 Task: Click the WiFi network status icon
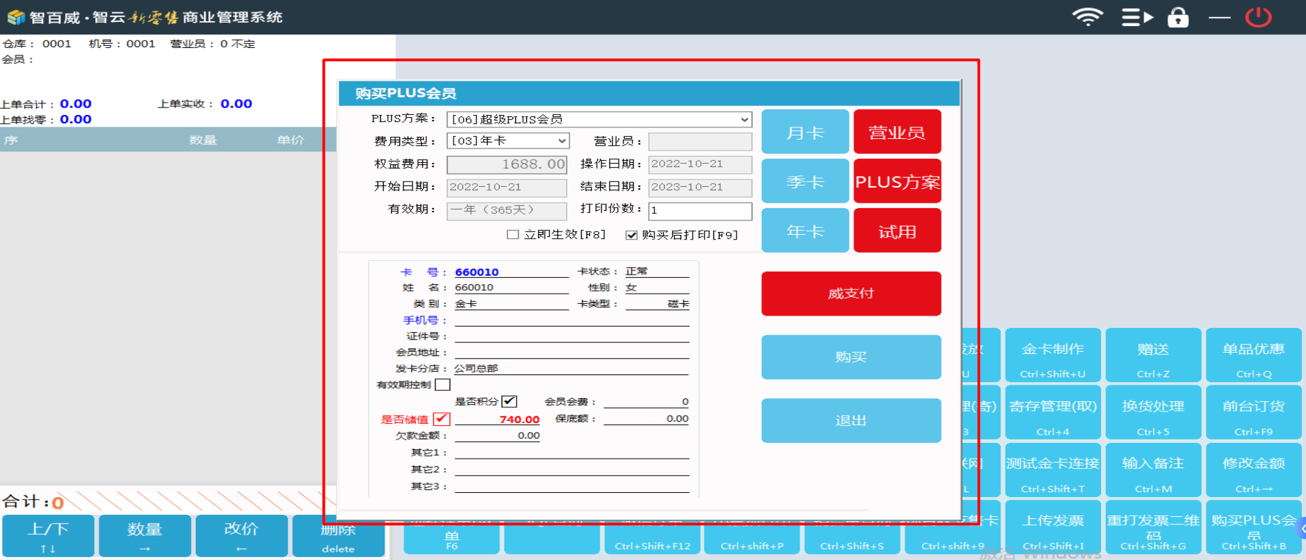(x=1087, y=16)
